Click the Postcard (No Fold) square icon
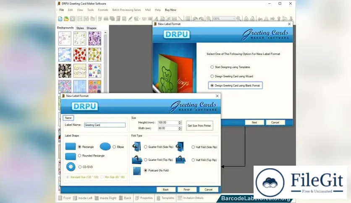Screen dimensions: 351x203 pyautogui.click(x=137, y=171)
